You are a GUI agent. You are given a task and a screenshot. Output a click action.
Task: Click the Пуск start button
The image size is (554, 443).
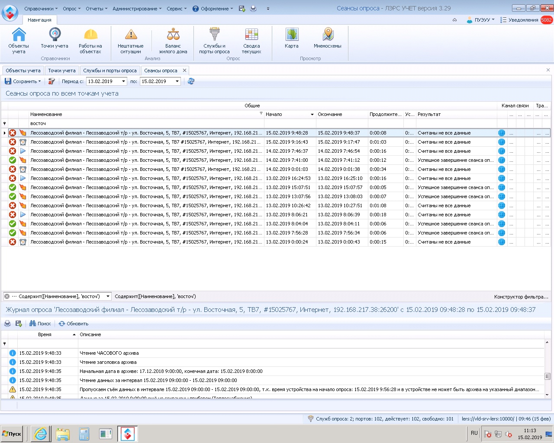point(12,433)
